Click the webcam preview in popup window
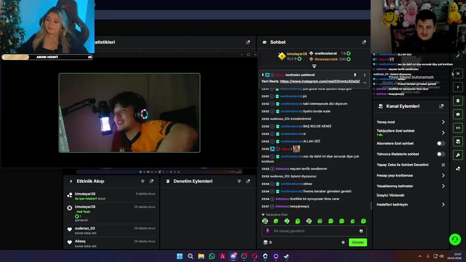This screenshot has height=262, width=466. [129, 113]
